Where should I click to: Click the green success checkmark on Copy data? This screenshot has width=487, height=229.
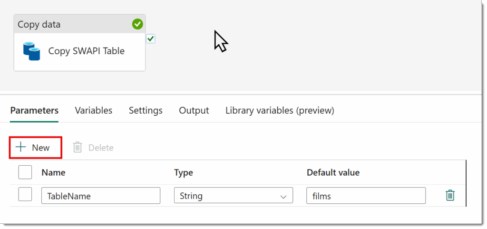click(x=137, y=24)
